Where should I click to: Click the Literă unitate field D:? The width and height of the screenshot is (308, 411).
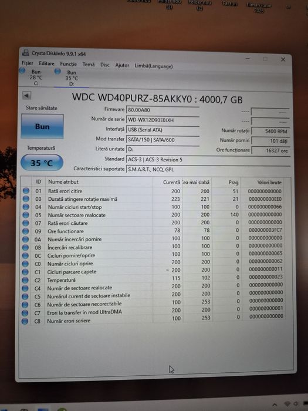tap(163, 149)
